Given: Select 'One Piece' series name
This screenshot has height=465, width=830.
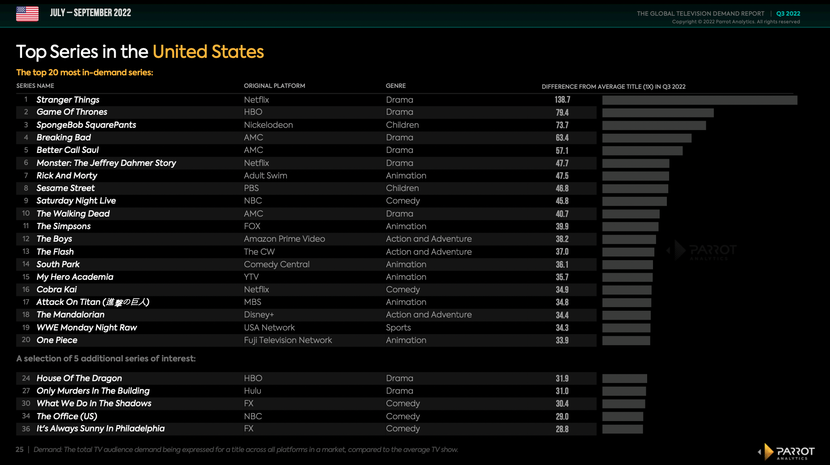Looking at the screenshot, I should tap(57, 340).
